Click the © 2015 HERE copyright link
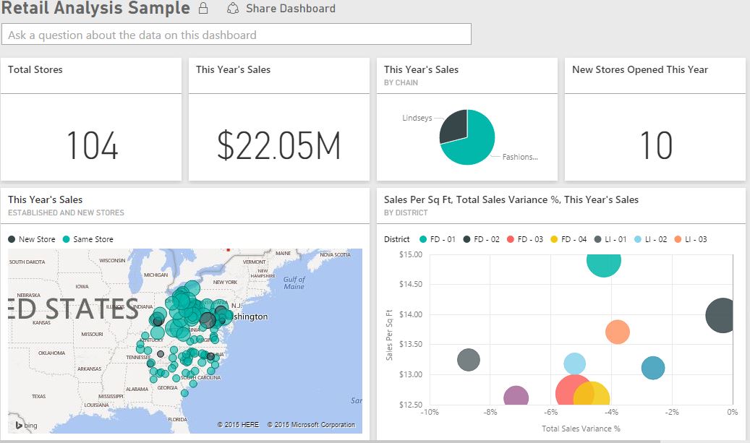 (x=239, y=424)
